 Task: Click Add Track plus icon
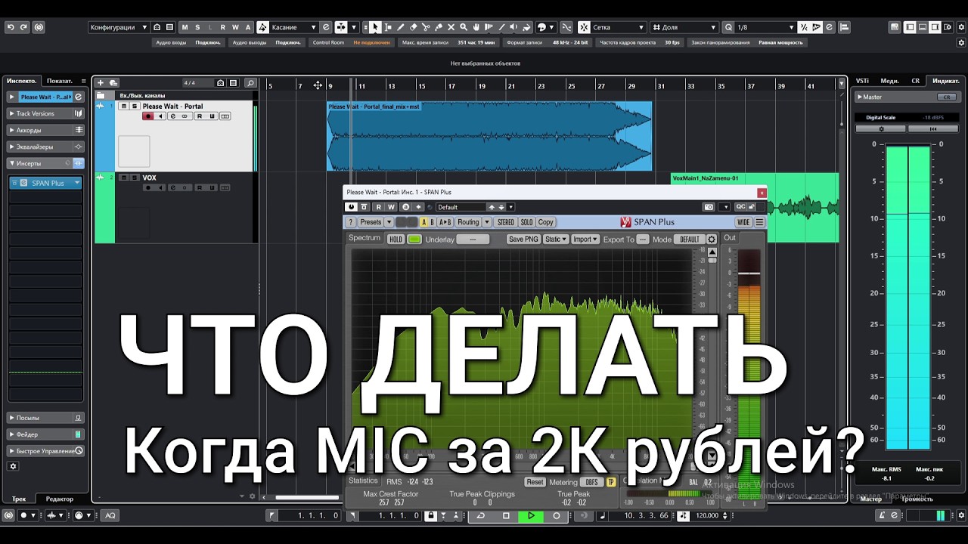(101, 82)
